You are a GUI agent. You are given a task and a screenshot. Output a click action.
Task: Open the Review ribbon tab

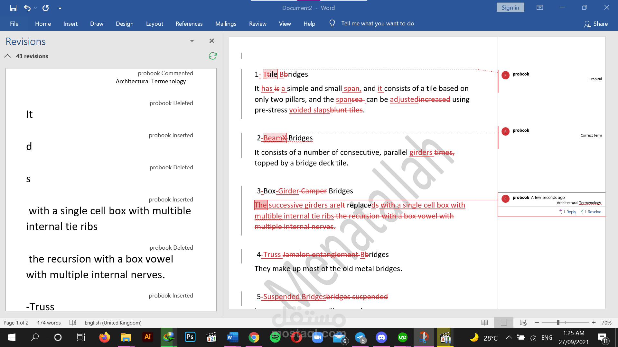257,23
